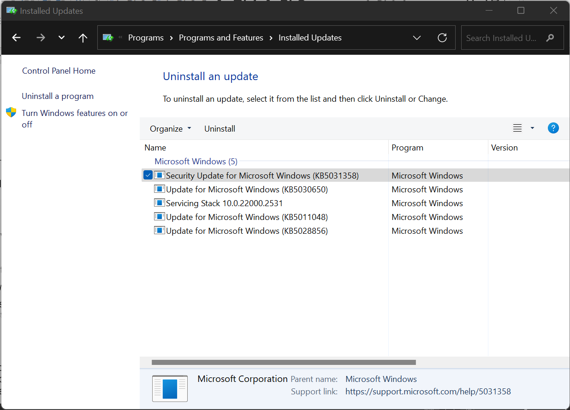Maximize the Installed Updates window

coord(521,11)
